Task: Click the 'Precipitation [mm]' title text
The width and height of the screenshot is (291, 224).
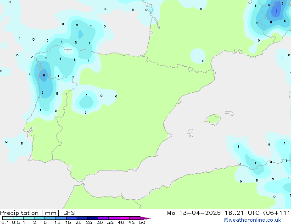Action: click(x=29, y=213)
